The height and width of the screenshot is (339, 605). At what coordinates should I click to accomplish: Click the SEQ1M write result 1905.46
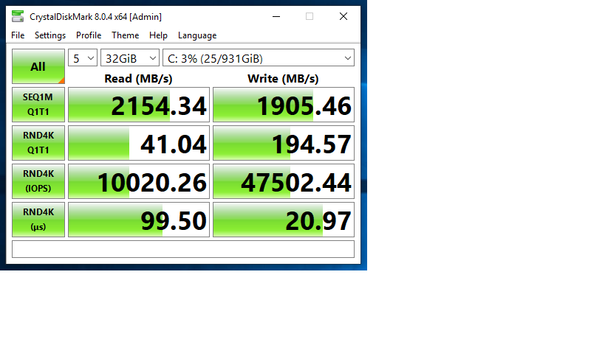[284, 105]
